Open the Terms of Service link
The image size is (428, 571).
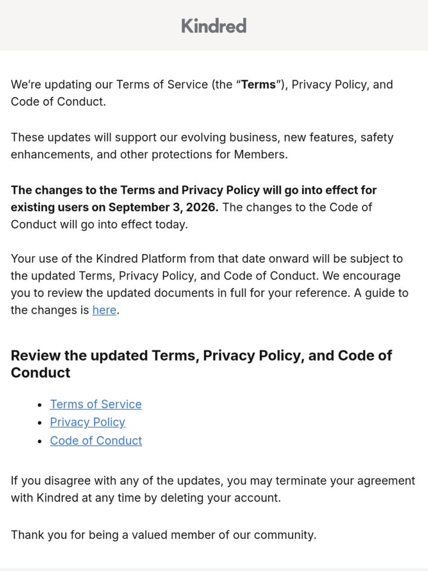[96, 404]
